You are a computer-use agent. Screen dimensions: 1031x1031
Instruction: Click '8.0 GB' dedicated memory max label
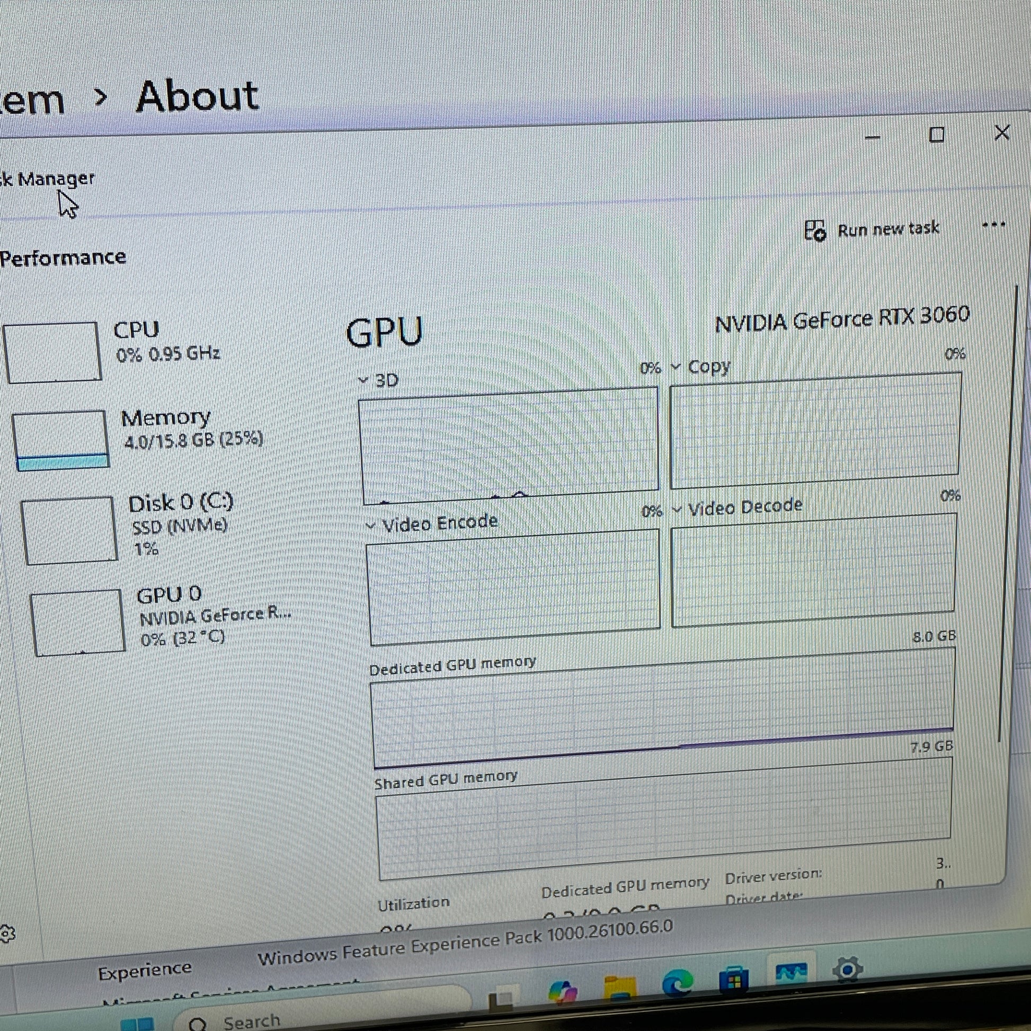tap(934, 637)
